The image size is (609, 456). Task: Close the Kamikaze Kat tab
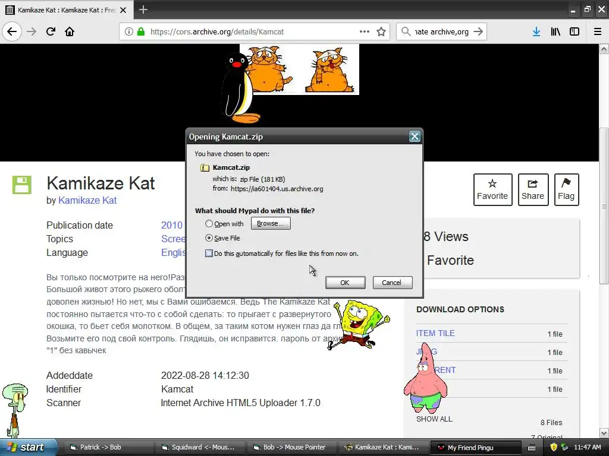(123, 10)
